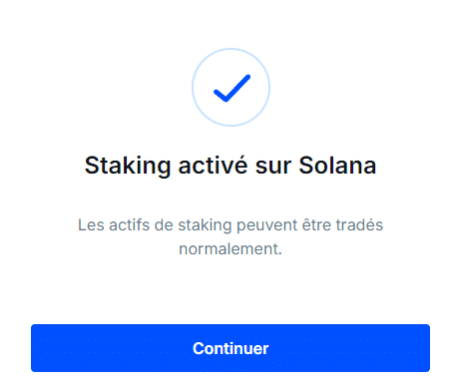
Task: Click the word 'actifs' in the gray subtitle
Action: pyautogui.click(x=130, y=224)
